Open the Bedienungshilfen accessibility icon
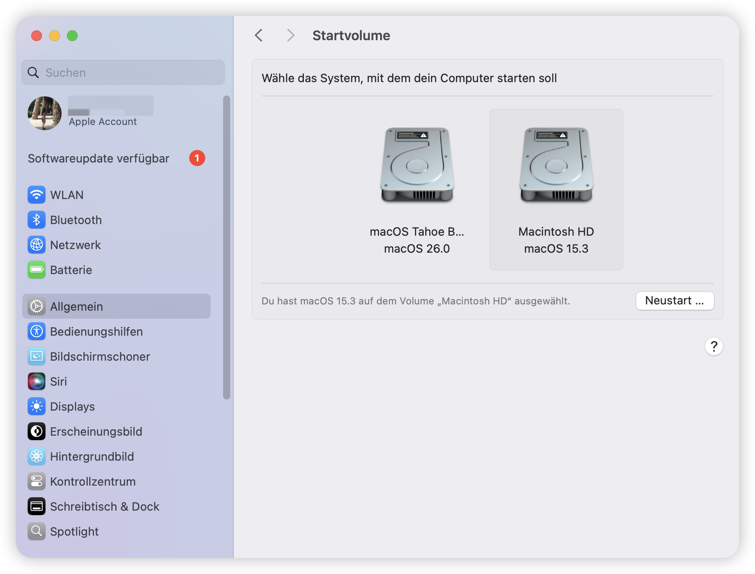Image resolution: width=755 pixels, height=574 pixels. 37,332
